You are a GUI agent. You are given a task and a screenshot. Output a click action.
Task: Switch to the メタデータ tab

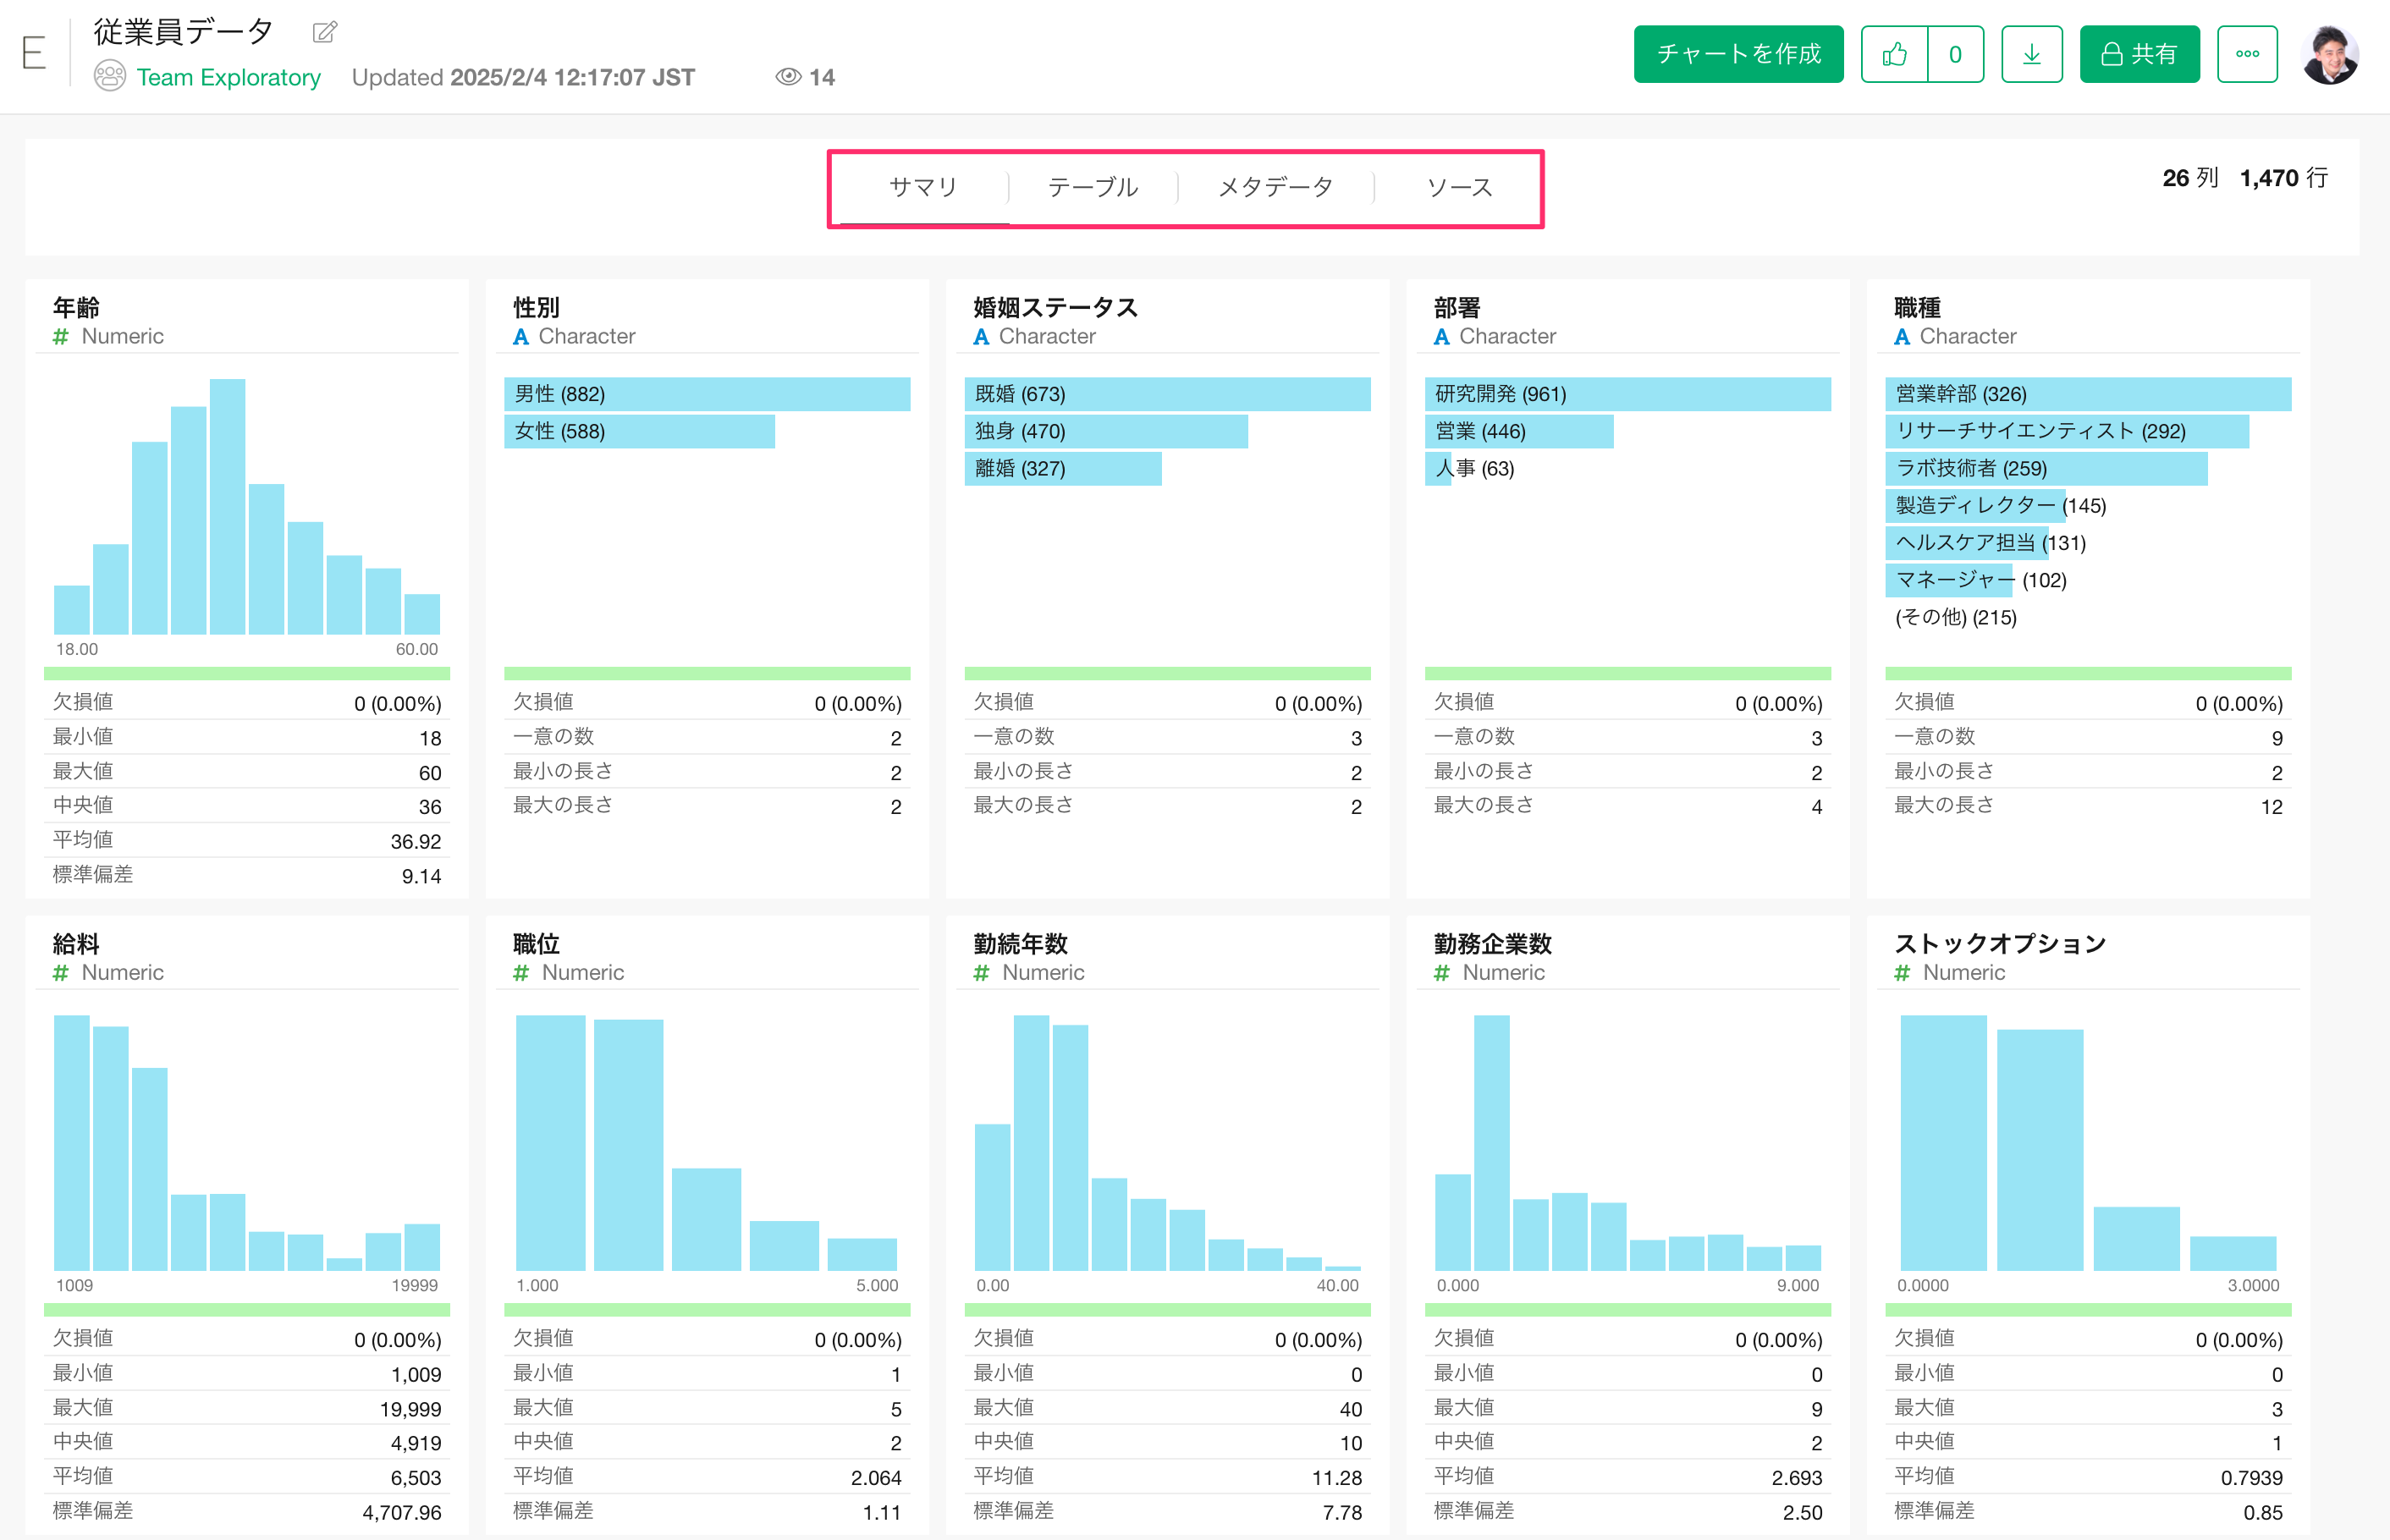pos(1275,187)
